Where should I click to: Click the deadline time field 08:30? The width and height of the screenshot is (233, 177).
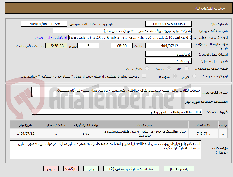click(x=122, y=46)
